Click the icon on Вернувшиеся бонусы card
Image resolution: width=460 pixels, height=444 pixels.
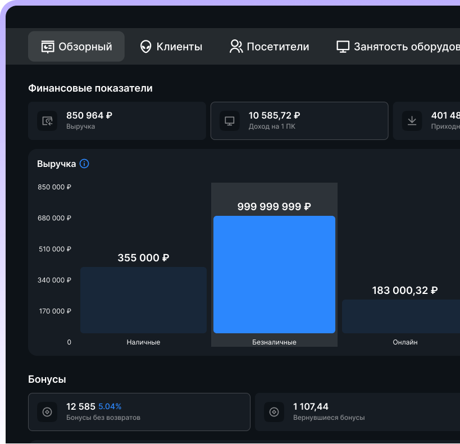click(x=274, y=412)
